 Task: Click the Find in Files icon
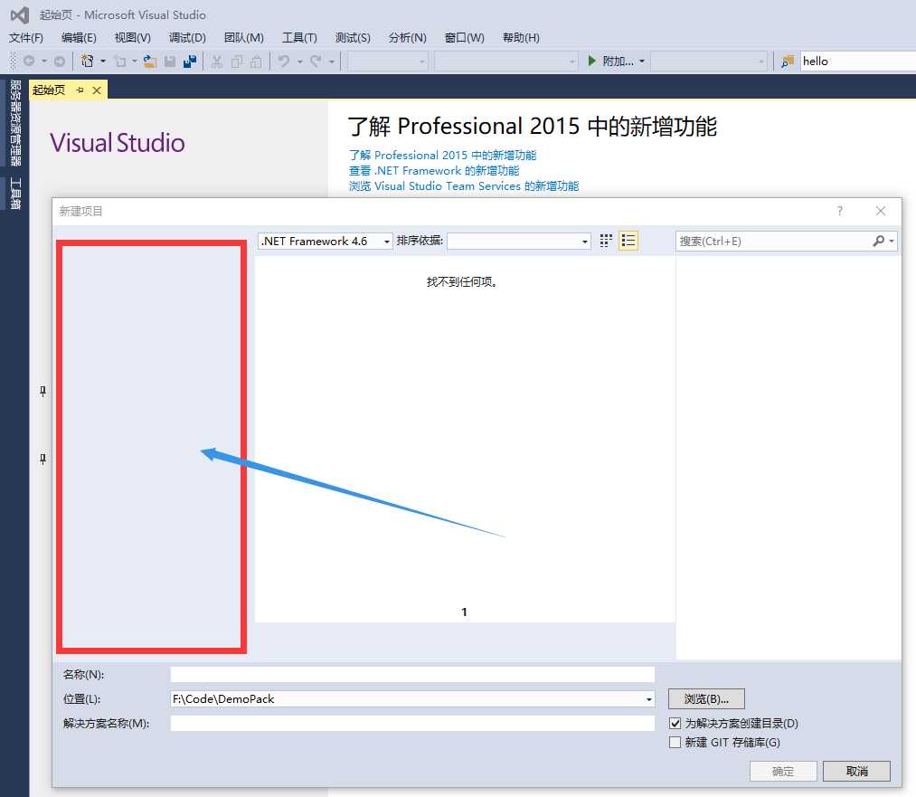[788, 61]
